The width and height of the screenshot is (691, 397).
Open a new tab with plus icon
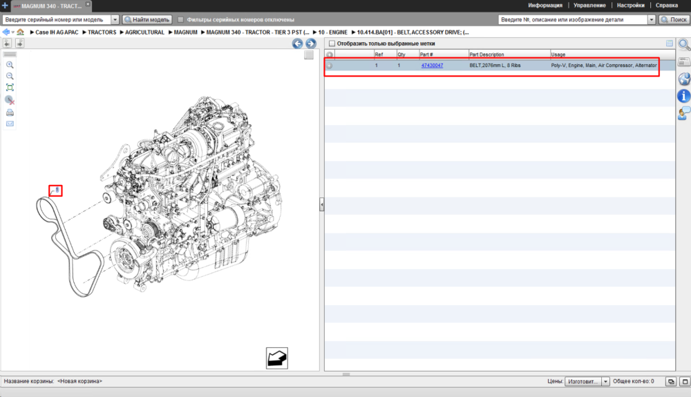[x=5, y=6]
